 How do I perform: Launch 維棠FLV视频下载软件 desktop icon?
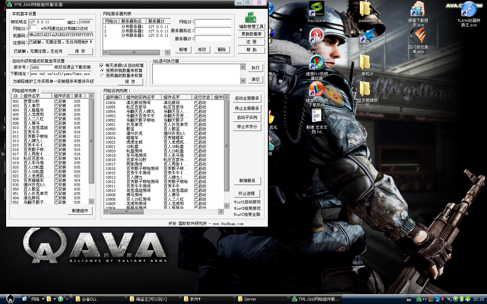point(317,94)
